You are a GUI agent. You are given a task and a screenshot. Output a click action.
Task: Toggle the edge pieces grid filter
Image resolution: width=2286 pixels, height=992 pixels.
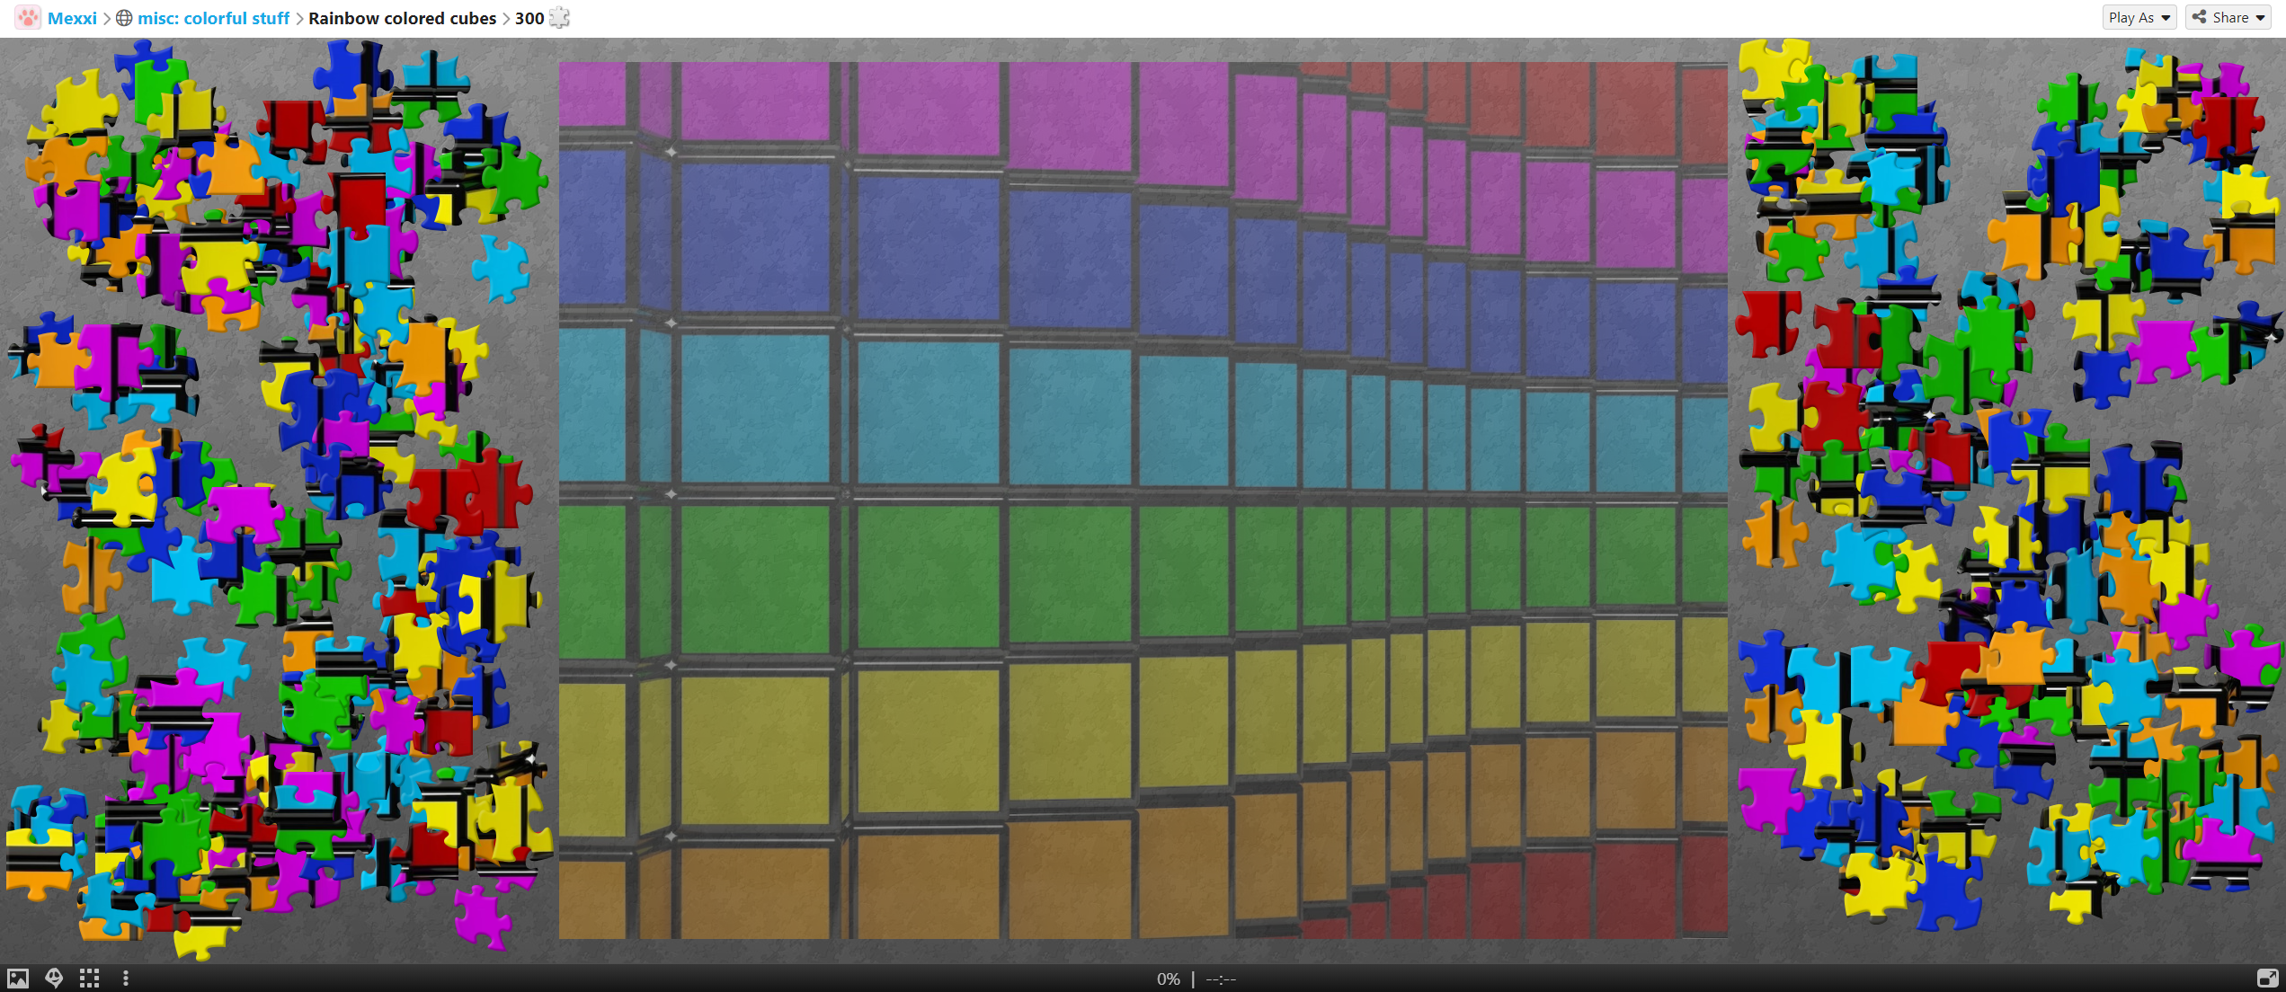click(x=89, y=979)
